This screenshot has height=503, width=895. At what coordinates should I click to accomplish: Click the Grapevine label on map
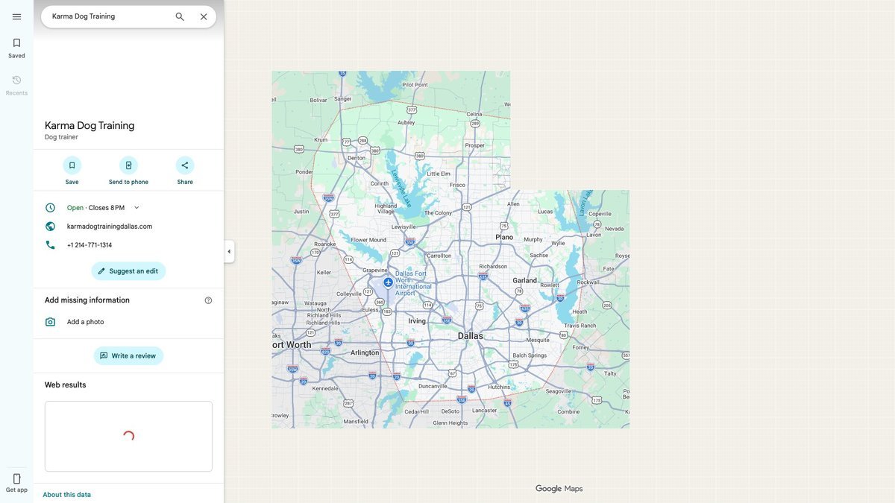click(x=375, y=271)
